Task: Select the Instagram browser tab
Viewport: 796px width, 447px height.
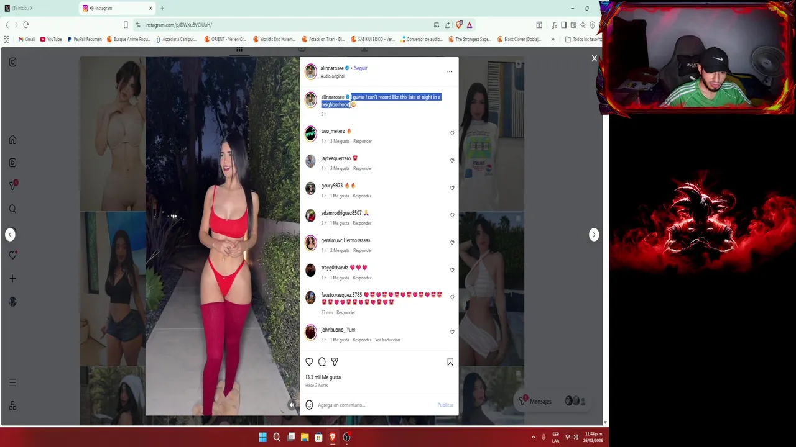Action: point(118,8)
